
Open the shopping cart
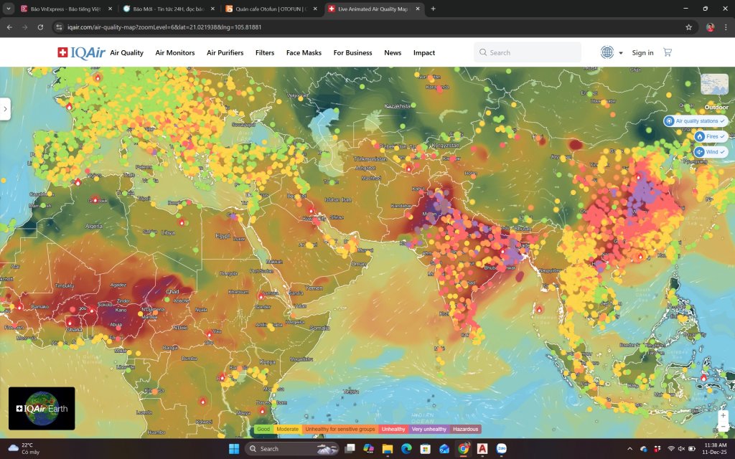coord(667,52)
